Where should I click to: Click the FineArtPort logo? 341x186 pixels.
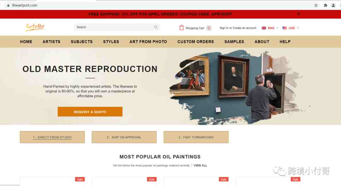click(x=35, y=27)
